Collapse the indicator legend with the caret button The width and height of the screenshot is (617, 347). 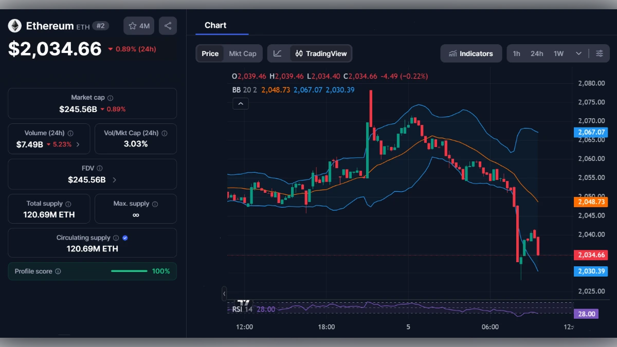[x=240, y=103]
